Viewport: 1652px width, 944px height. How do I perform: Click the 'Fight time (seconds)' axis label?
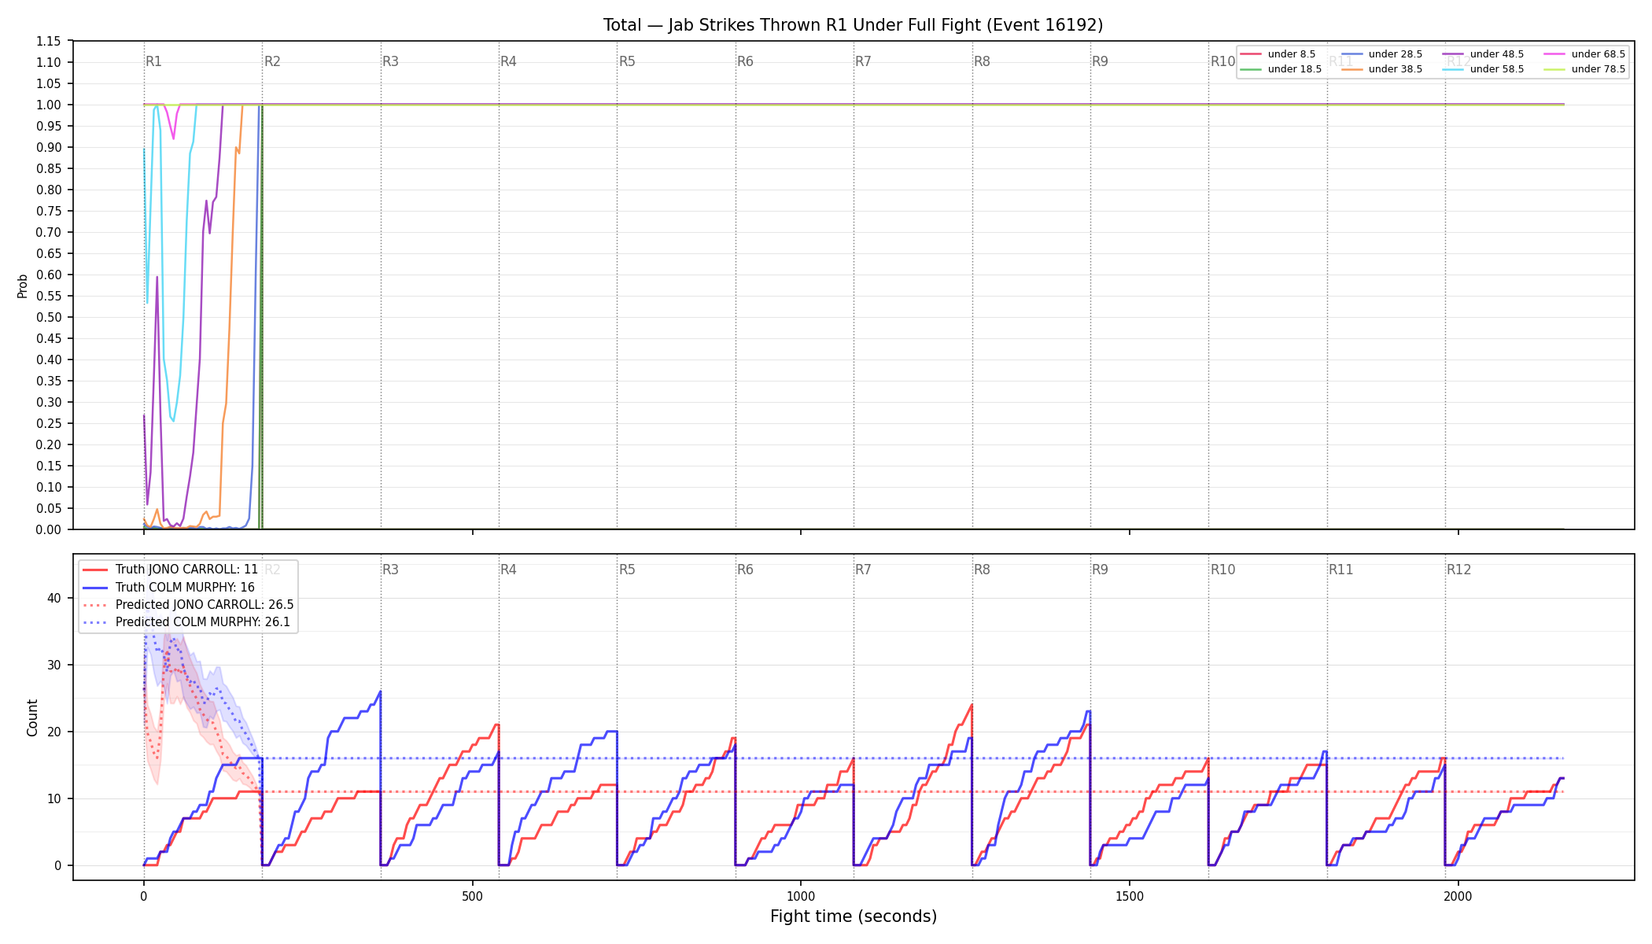tap(854, 916)
